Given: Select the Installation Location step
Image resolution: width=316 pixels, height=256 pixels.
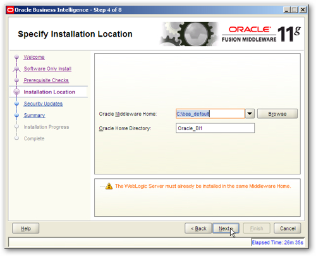Looking at the screenshot, I should [x=49, y=92].
